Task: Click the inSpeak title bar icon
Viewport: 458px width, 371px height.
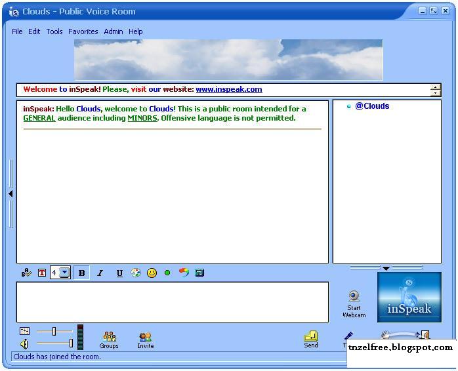Action: pos(14,12)
